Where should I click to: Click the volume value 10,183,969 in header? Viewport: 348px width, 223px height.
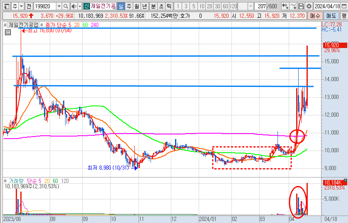tap(90, 16)
